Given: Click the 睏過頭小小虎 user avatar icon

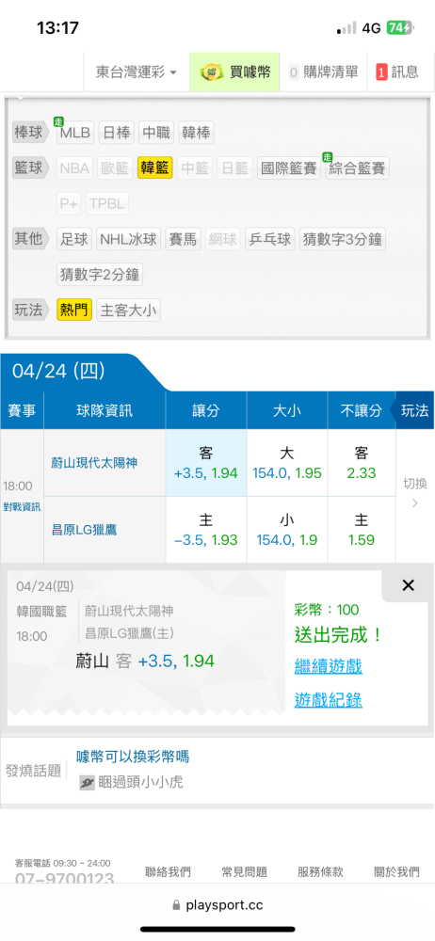Looking at the screenshot, I should click(88, 783).
